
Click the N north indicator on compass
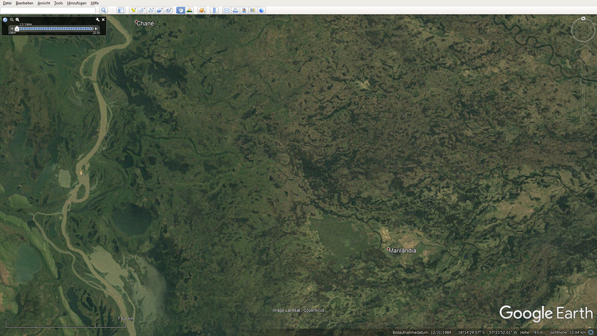(583, 19)
